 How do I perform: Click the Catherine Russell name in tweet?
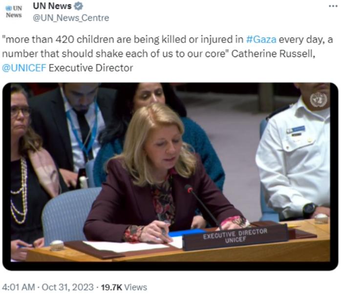(x=273, y=54)
